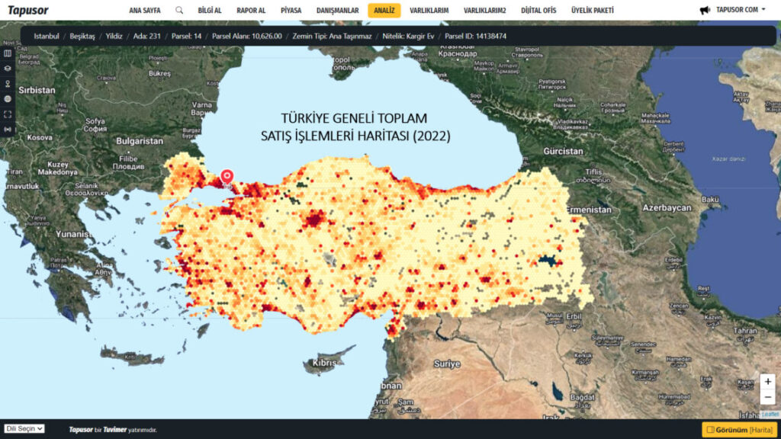Select the street view pin icon

tap(8, 84)
